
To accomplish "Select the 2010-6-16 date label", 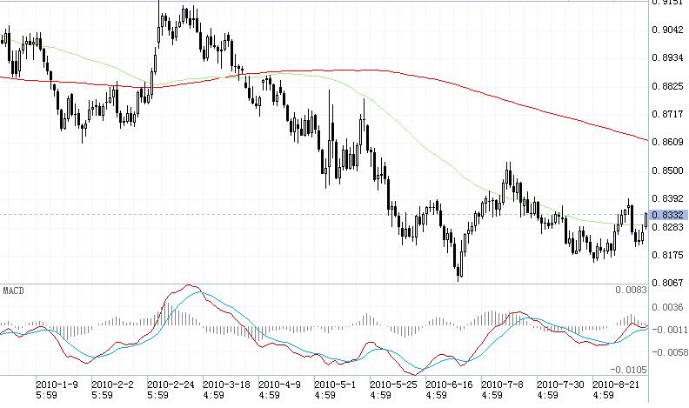I will (x=449, y=385).
